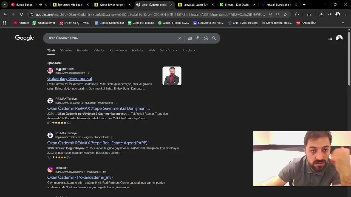Screen dimensions: 351x197
Task: View site information icon in address bar
Action: tap(31, 15)
